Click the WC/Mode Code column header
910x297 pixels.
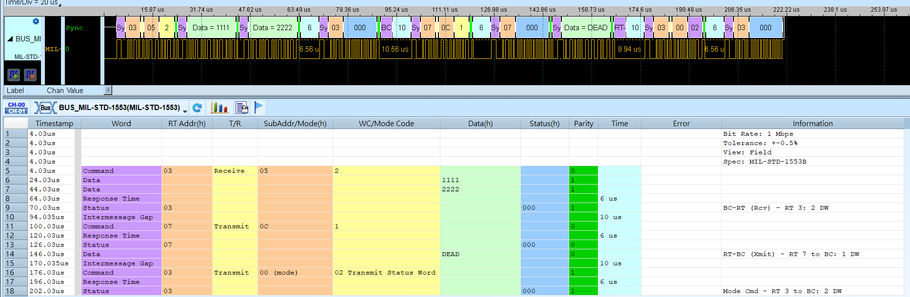(x=386, y=124)
